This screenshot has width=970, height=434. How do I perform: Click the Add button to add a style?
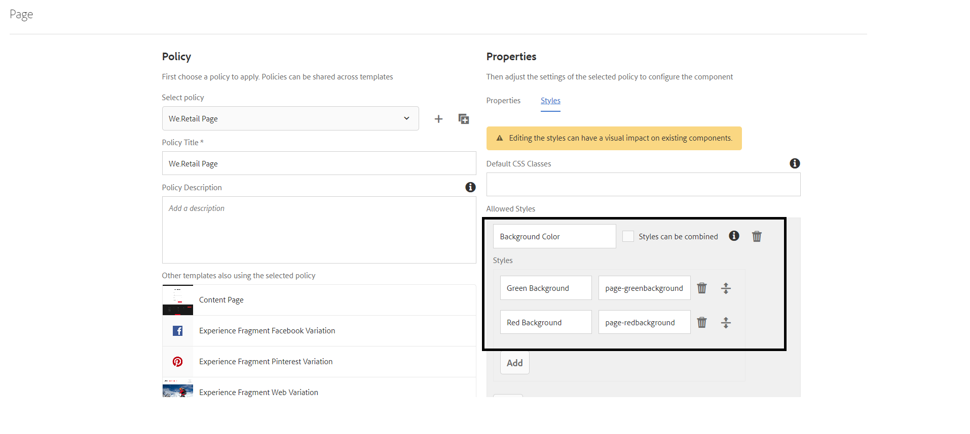514,363
